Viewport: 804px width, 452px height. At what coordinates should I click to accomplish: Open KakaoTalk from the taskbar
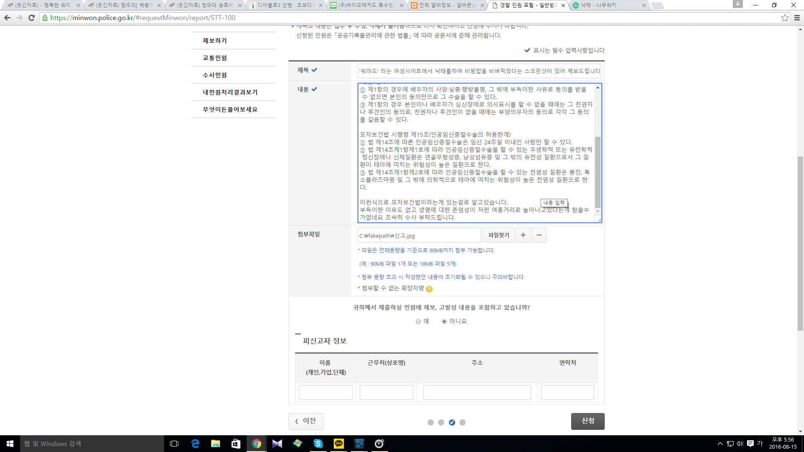point(338,444)
